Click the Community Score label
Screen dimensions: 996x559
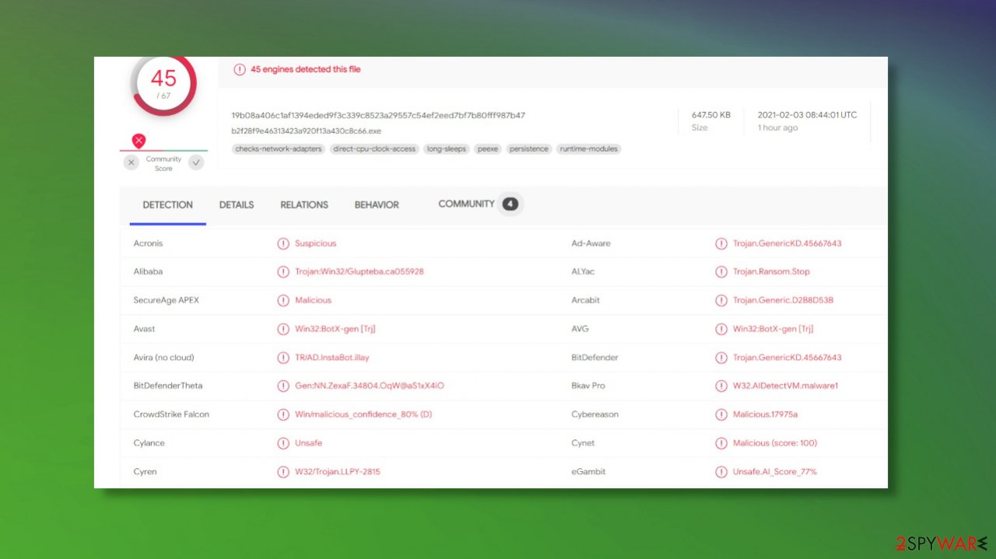click(x=164, y=163)
